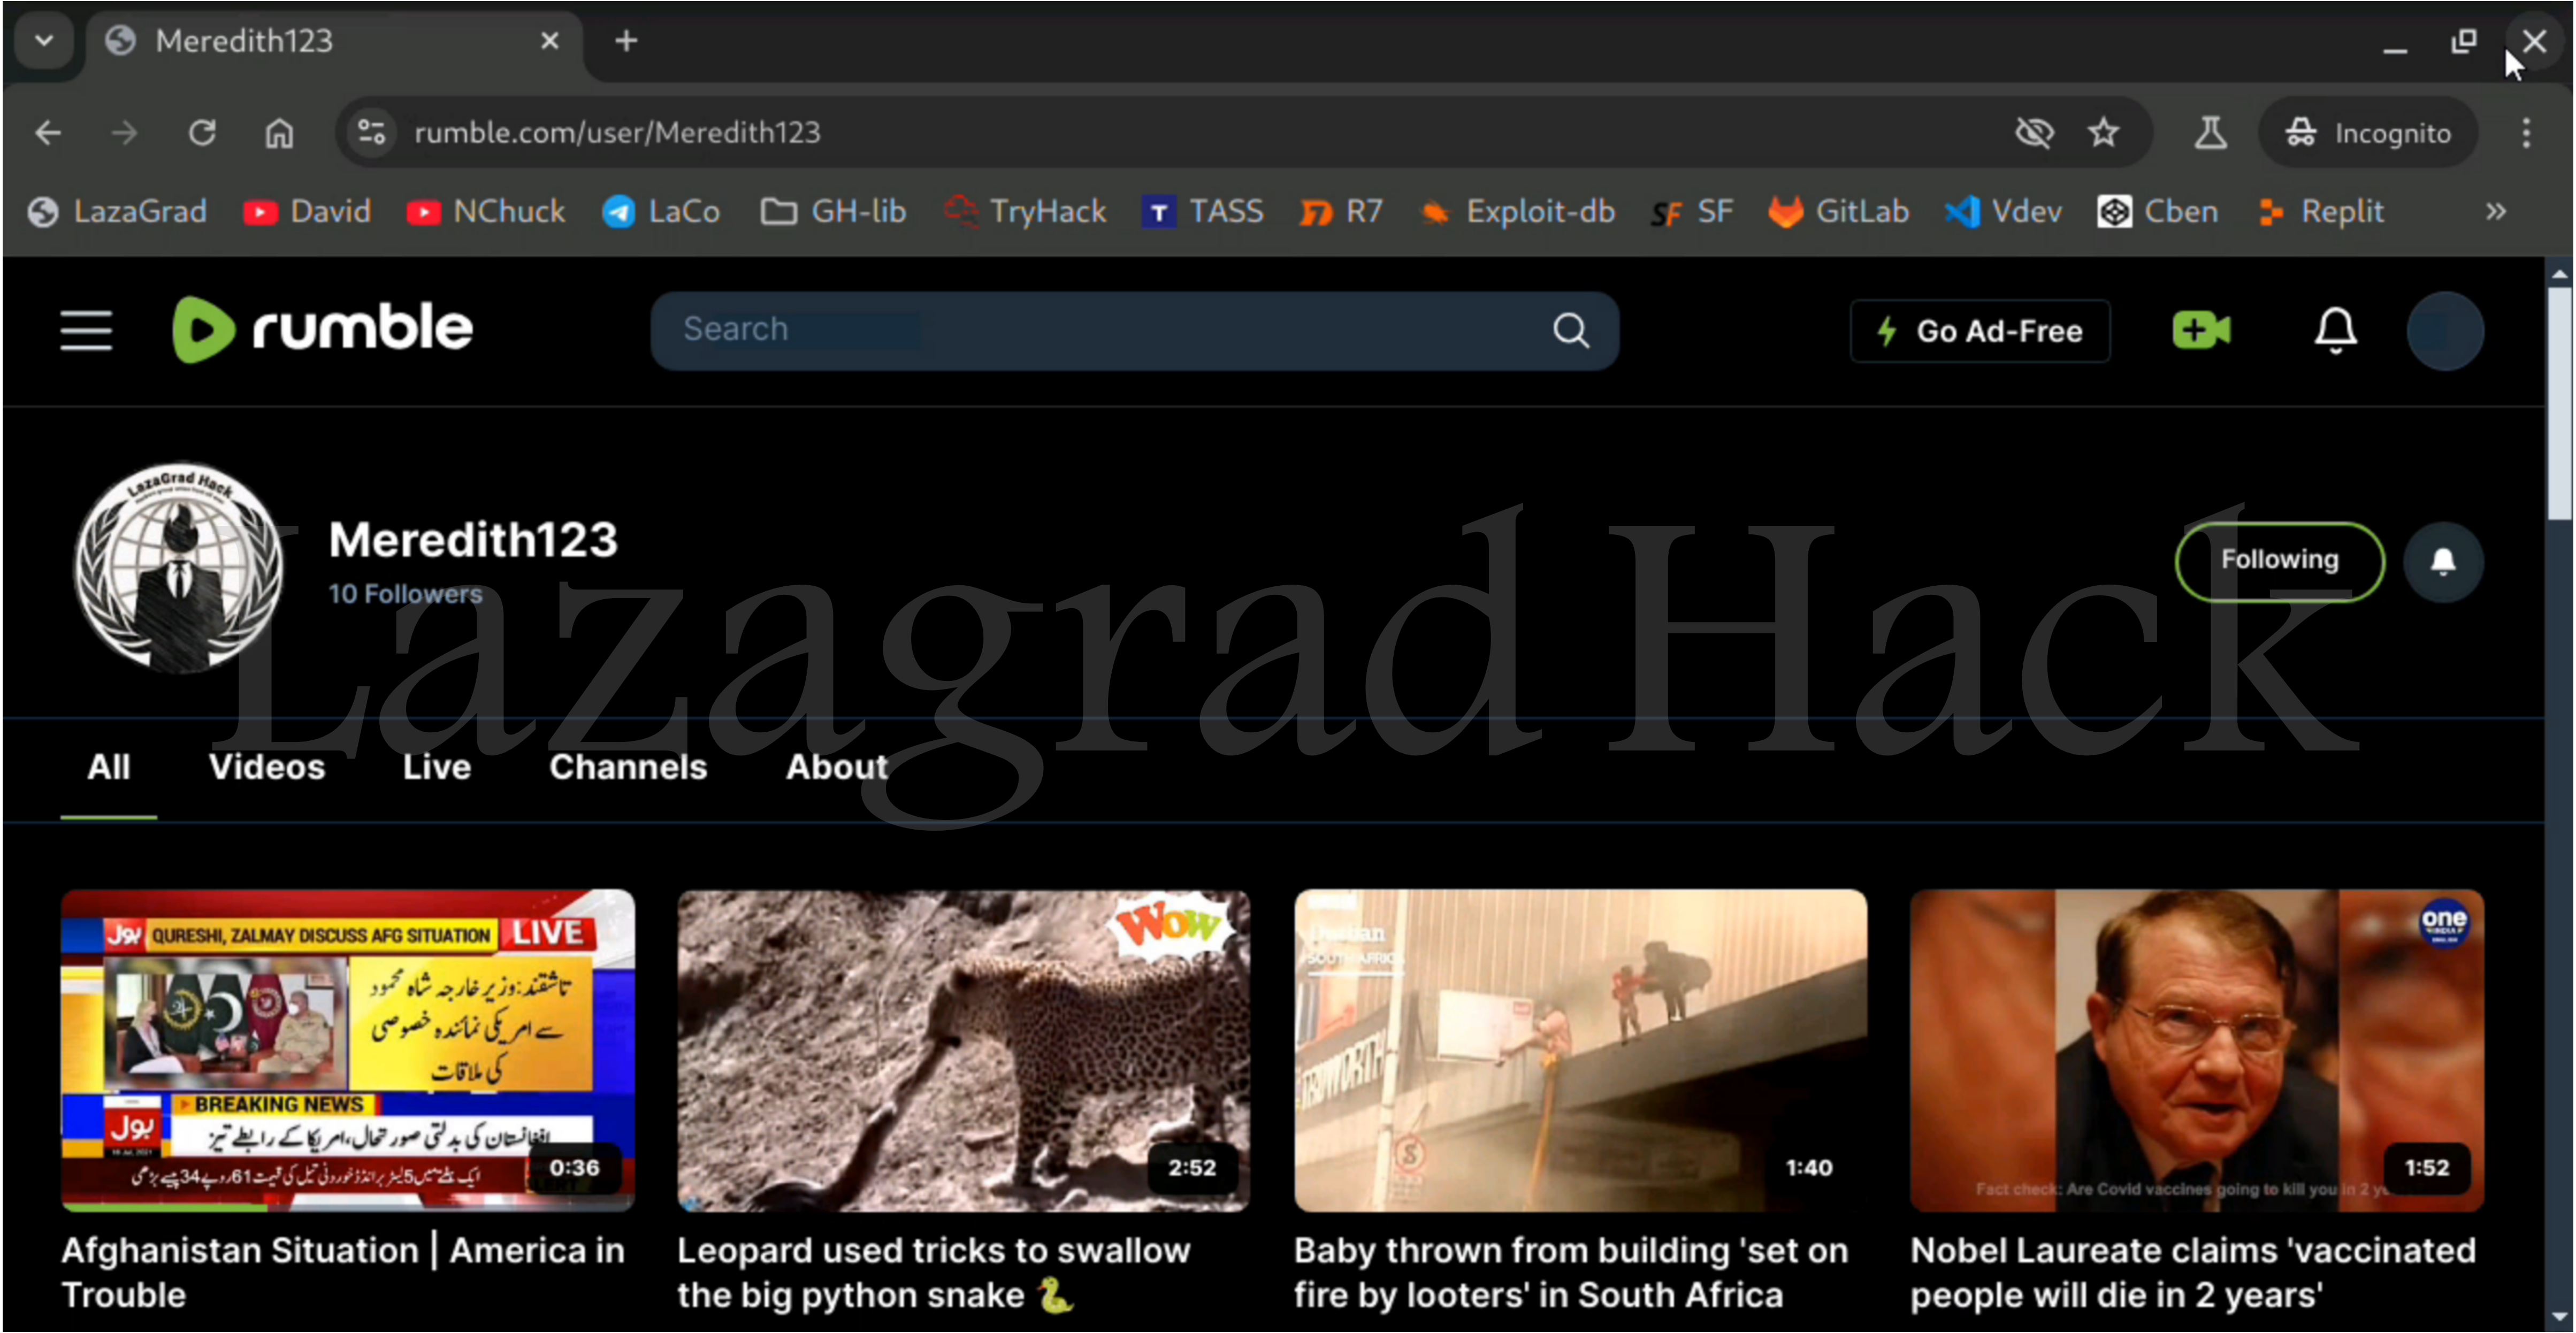Click 'Baby thrown from building' title link
The image size is (2576, 1333).
1571,1272
